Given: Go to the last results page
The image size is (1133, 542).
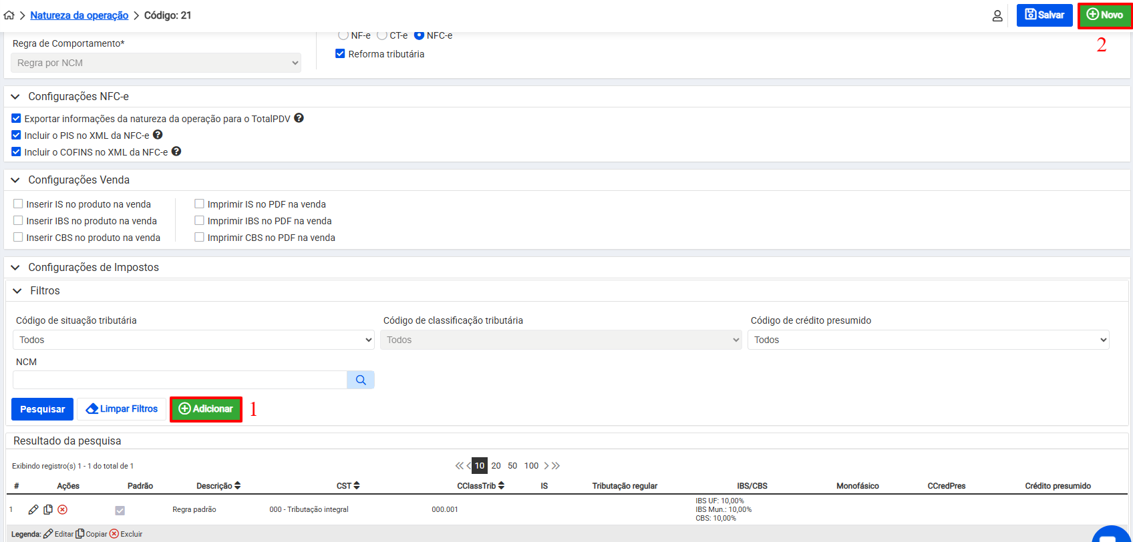Looking at the screenshot, I should pyautogui.click(x=556, y=466).
